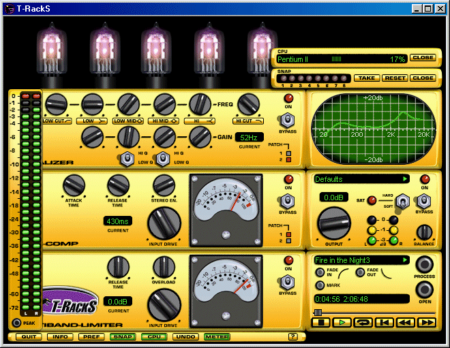The height and width of the screenshot is (348, 450).
Task: Click TAKE in the snap panel
Action: (367, 78)
